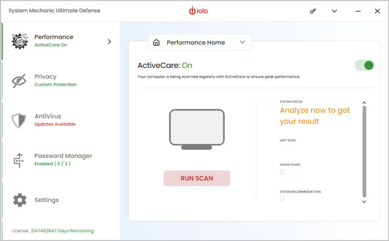Click the license key icon in title bar

pos(313,11)
